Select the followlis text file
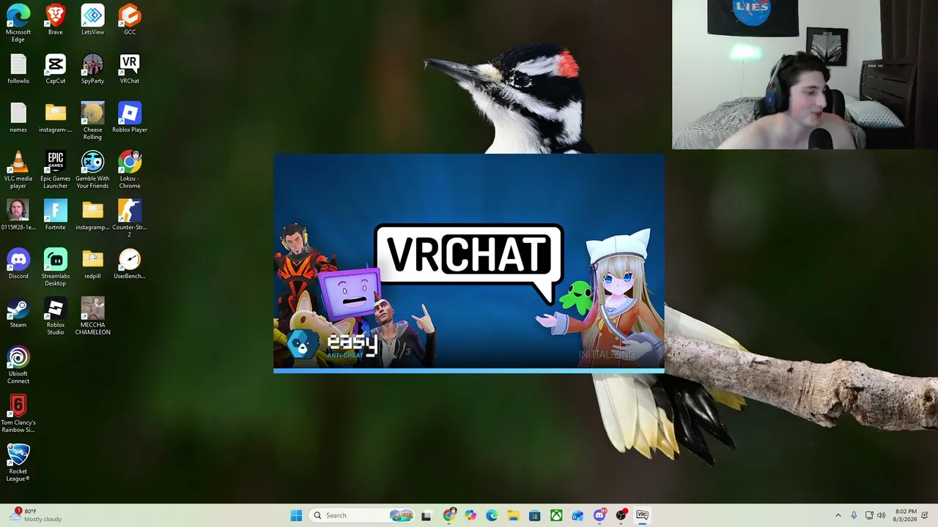The width and height of the screenshot is (938, 527). coord(18,68)
